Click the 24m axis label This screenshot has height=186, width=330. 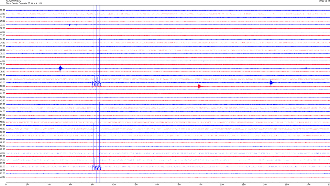pyautogui.click(x=265, y=185)
